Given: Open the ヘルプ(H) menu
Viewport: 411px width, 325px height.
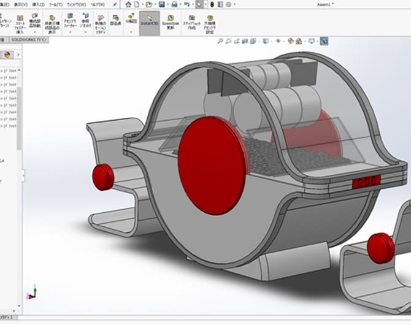Looking at the screenshot, I should [98, 5].
